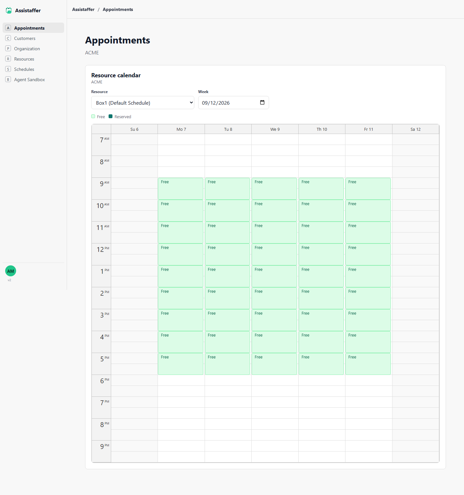Click the Week date input field
The image size is (464, 495).
[x=234, y=103]
